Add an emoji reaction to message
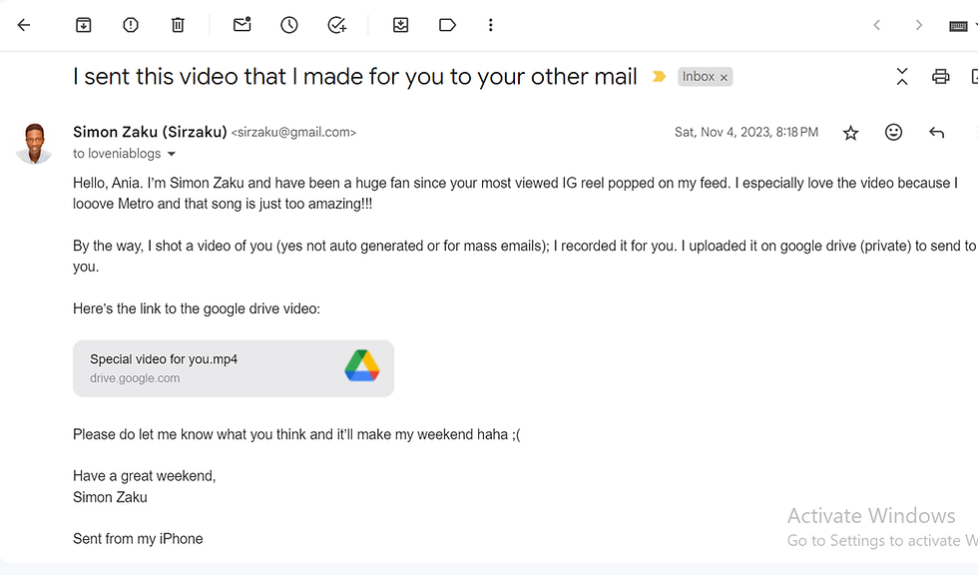Image resolution: width=978 pixels, height=575 pixels. click(893, 133)
